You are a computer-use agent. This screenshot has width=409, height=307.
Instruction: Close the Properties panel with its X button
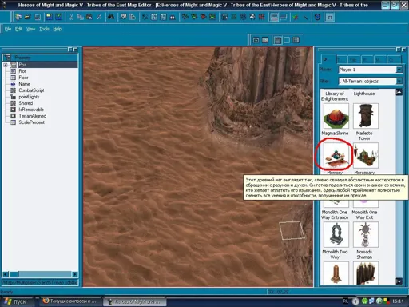(76, 50)
